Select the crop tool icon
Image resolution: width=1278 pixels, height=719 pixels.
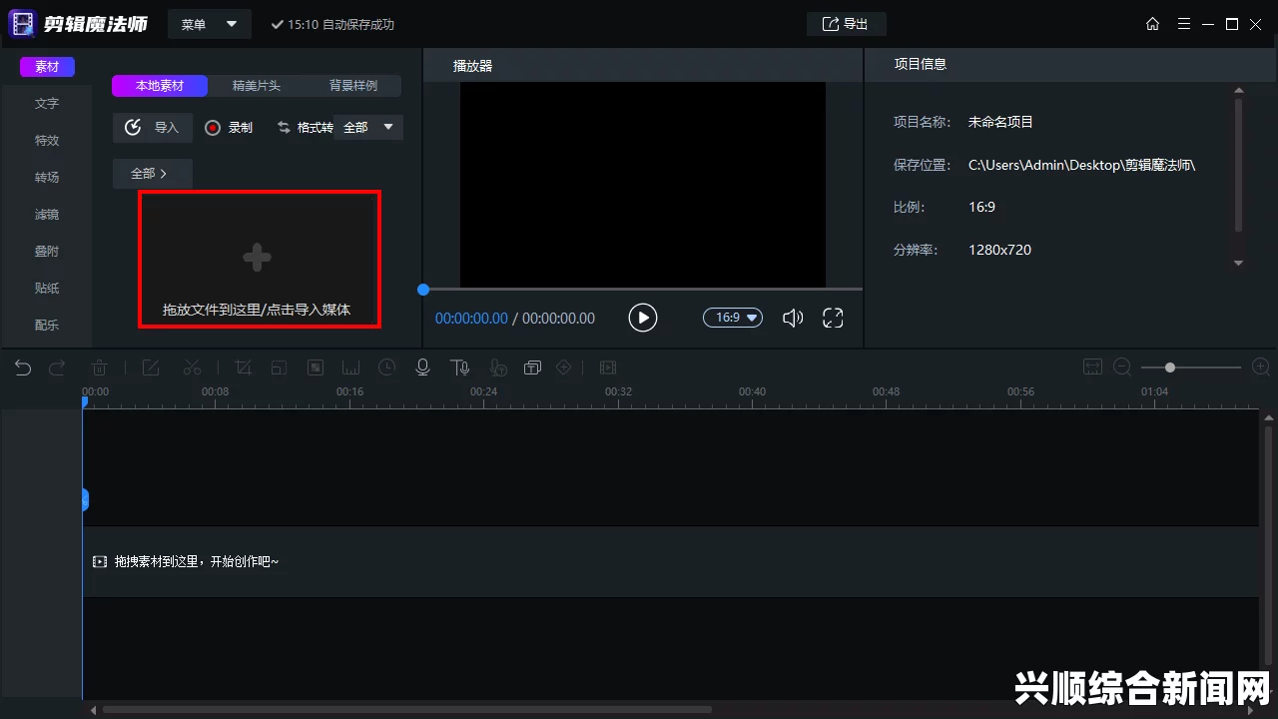click(x=244, y=367)
